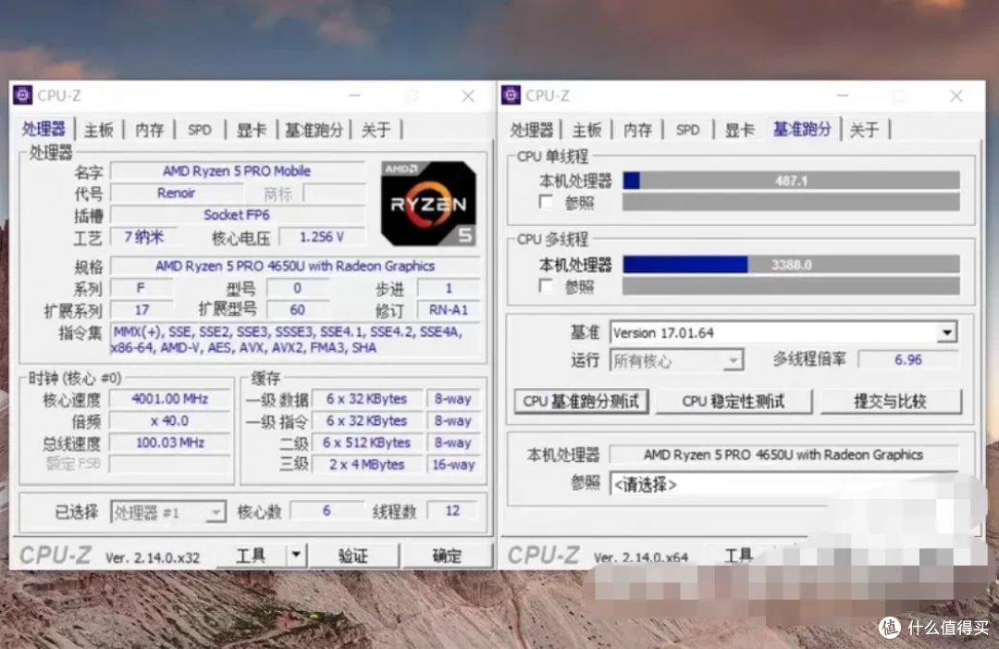Click the 线程数 value 12
Screen dimensions: 999x649
tap(452, 511)
